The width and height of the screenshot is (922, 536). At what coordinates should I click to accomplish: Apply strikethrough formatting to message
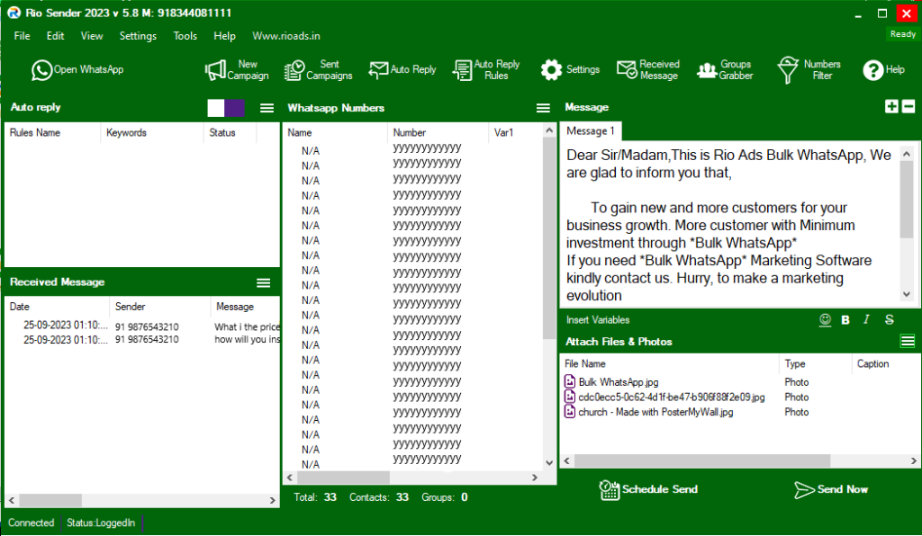889,319
